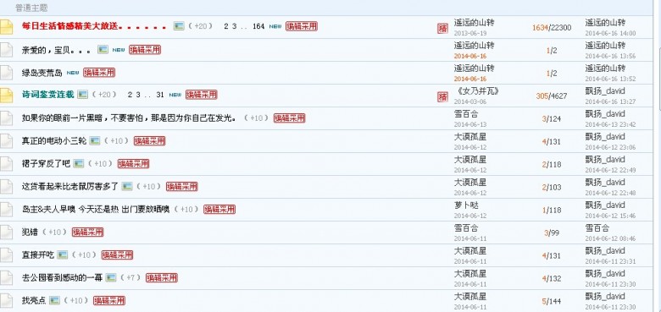This screenshot has width=661, height=312.
Task: Click 精 digest badge on 诗词鉴赏连载 row
Action: [x=442, y=96]
